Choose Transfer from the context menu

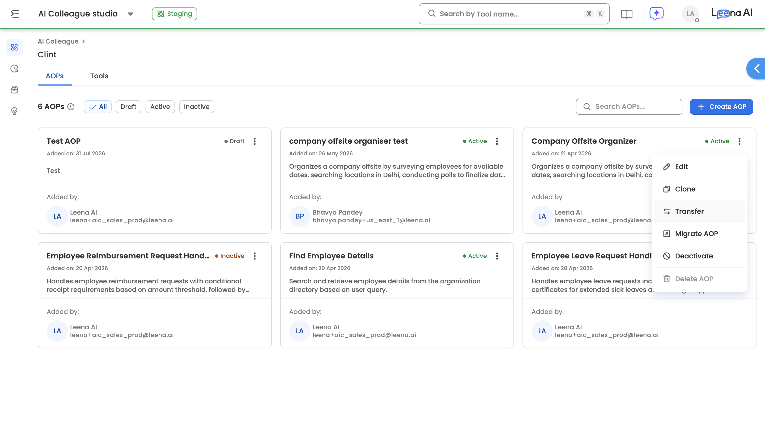coord(699,211)
